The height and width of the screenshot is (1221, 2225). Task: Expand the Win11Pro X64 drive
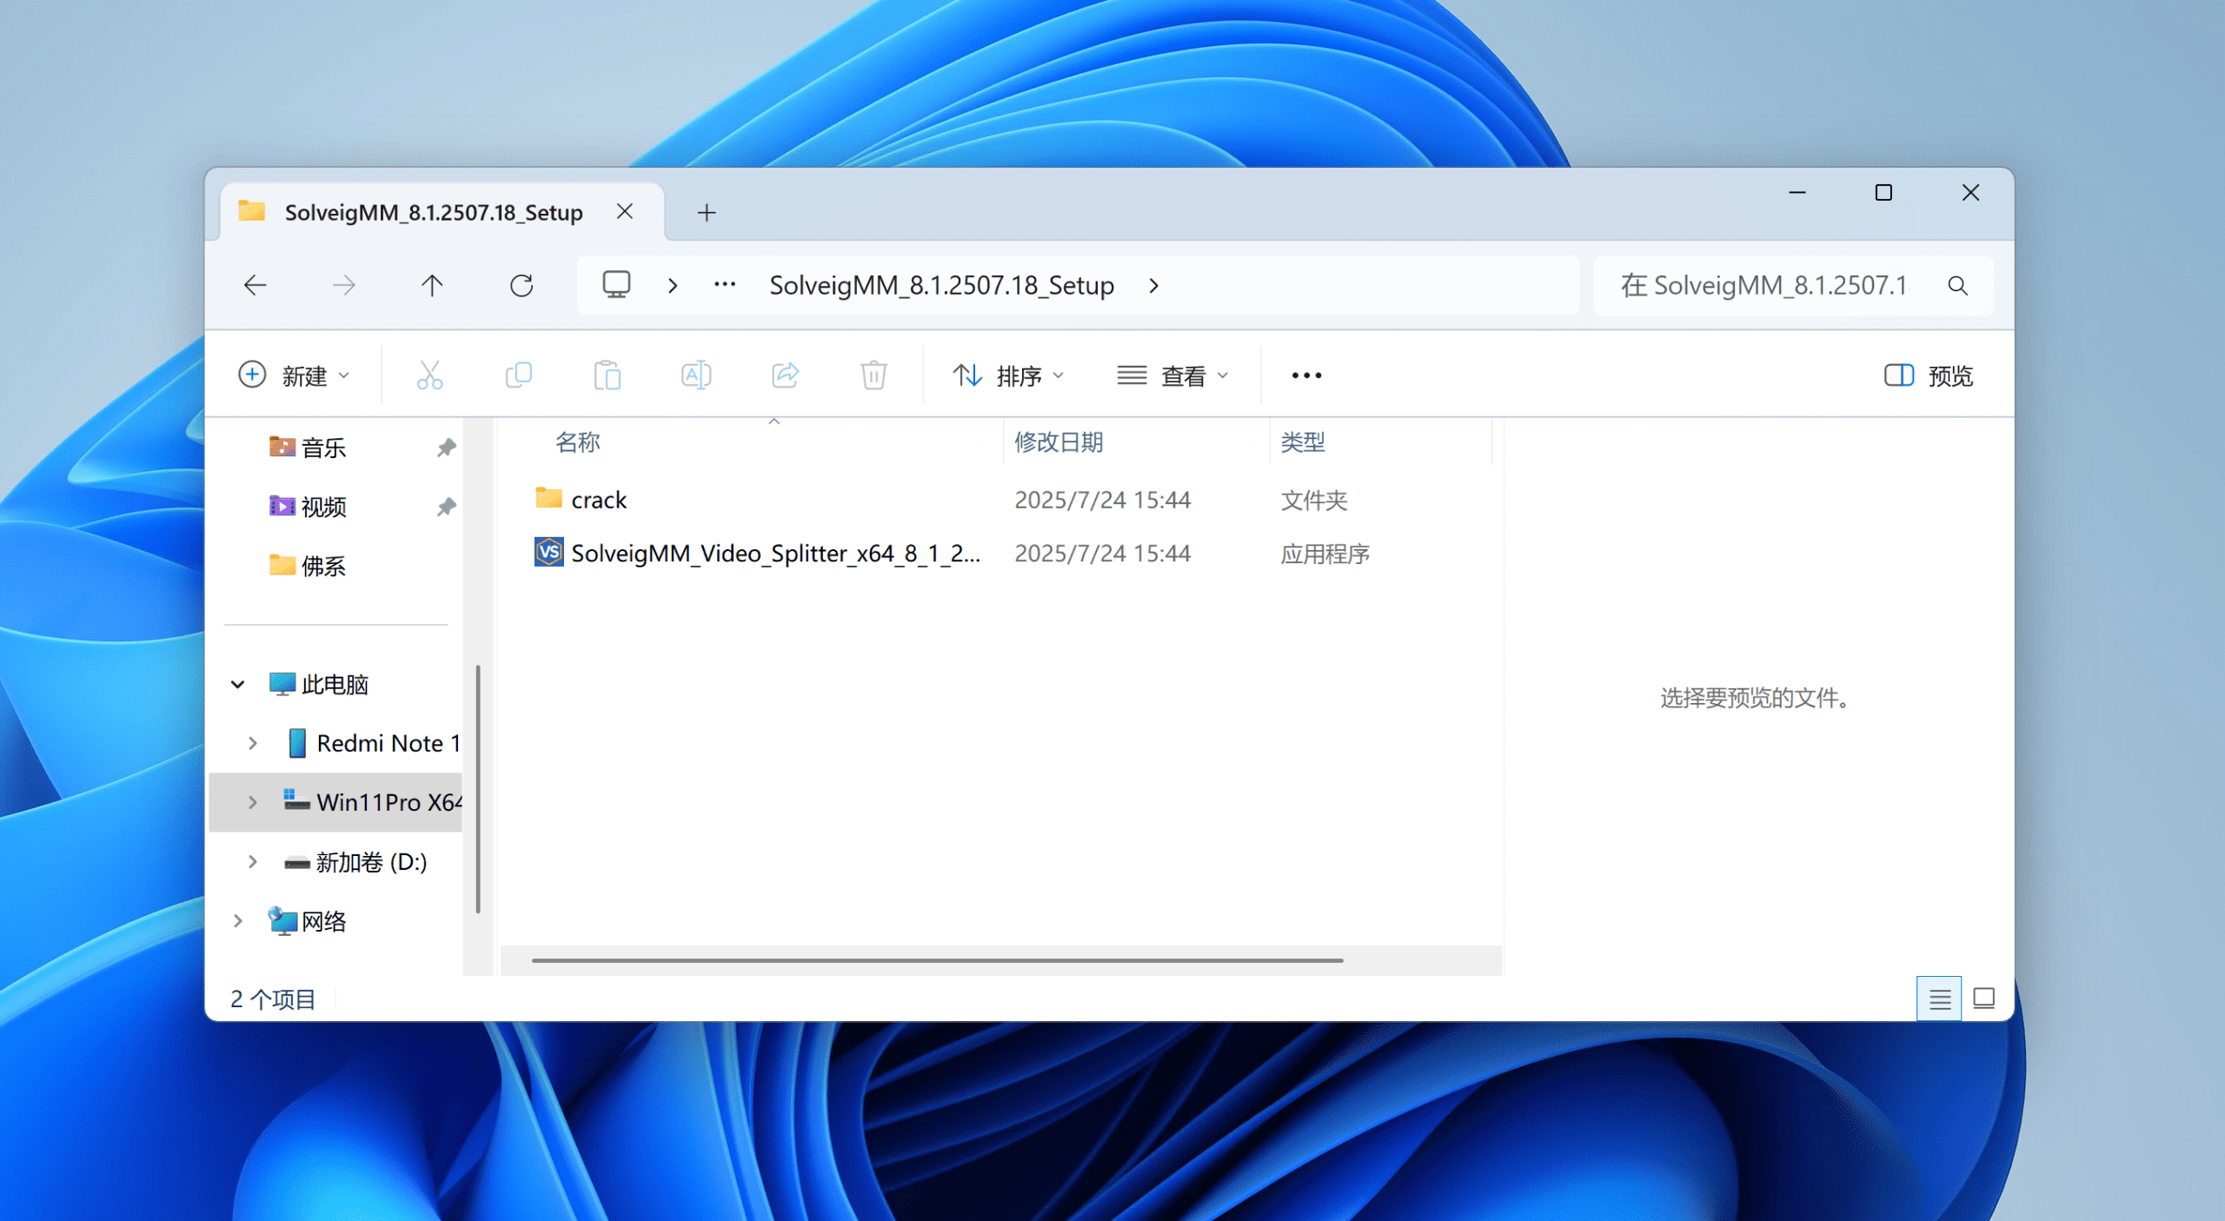point(253,802)
